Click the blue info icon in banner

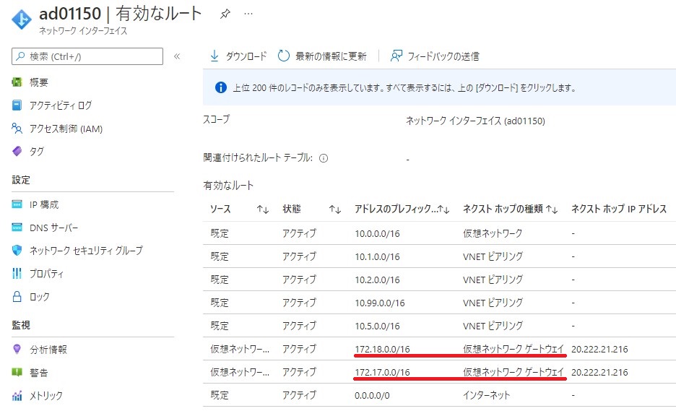(221, 87)
